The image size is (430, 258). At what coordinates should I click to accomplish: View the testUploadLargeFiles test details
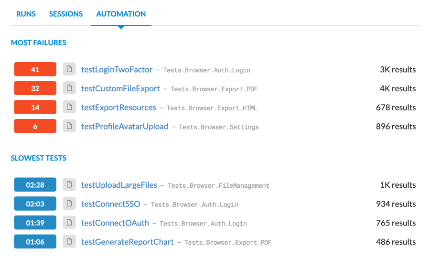(x=119, y=185)
